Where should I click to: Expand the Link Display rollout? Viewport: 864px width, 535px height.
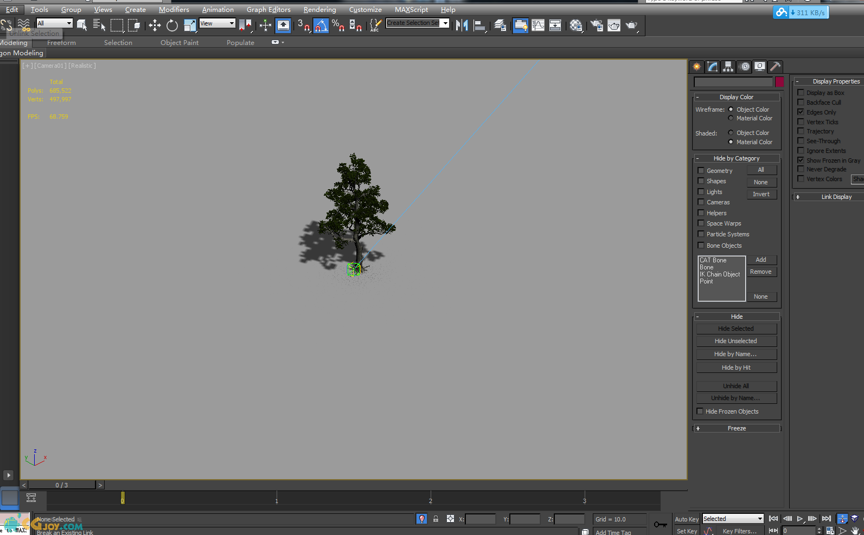pos(829,197)
